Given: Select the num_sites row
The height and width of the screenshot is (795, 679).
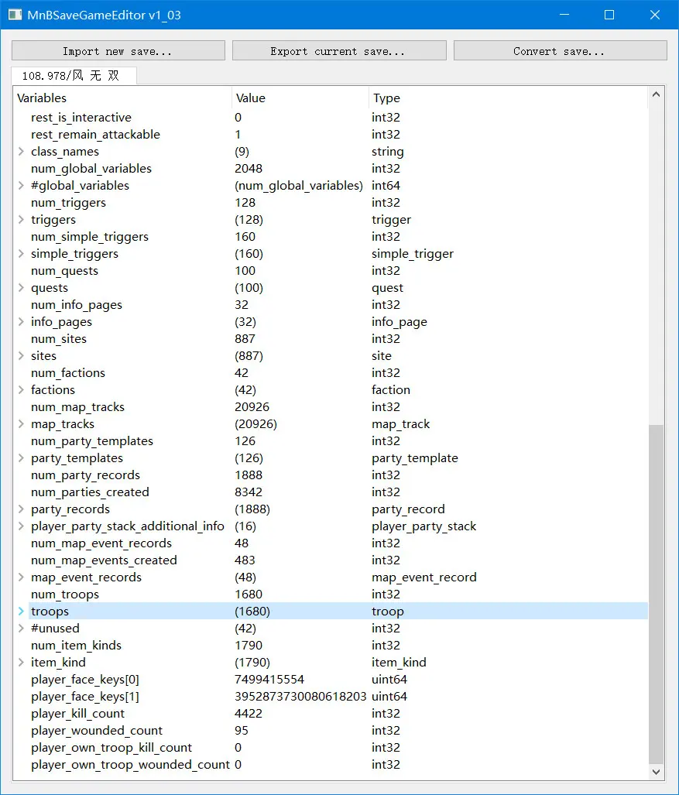Looking at the screenshot, I should click(331, 339).
